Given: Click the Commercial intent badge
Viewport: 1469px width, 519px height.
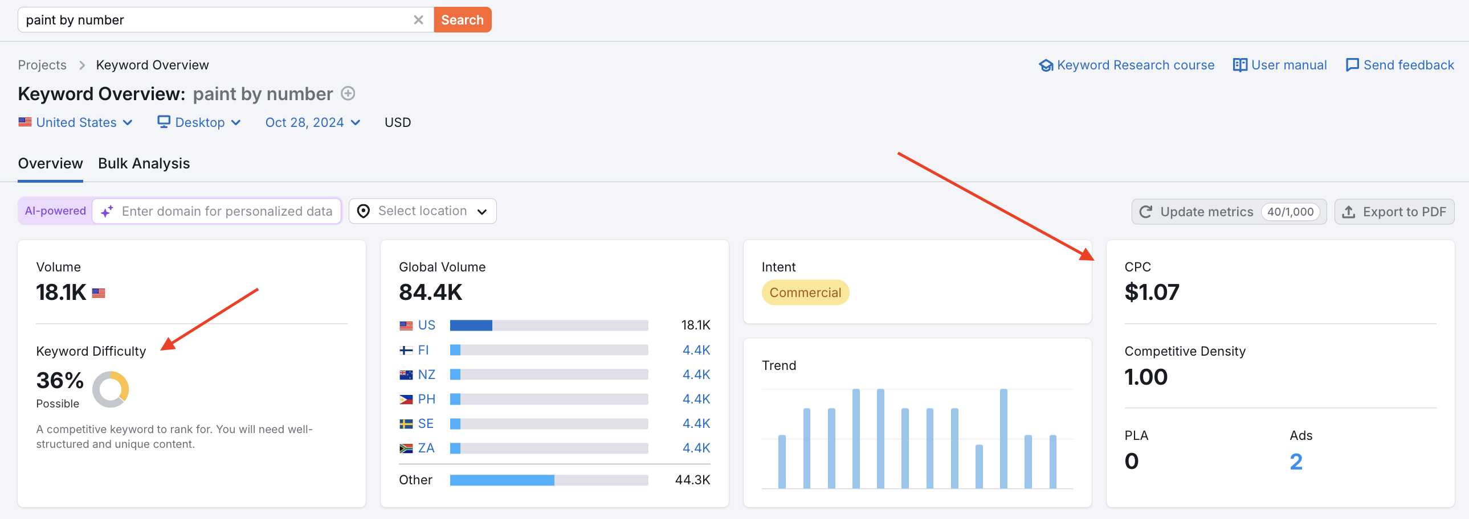Looking at the screenshot, I should 805,293.
